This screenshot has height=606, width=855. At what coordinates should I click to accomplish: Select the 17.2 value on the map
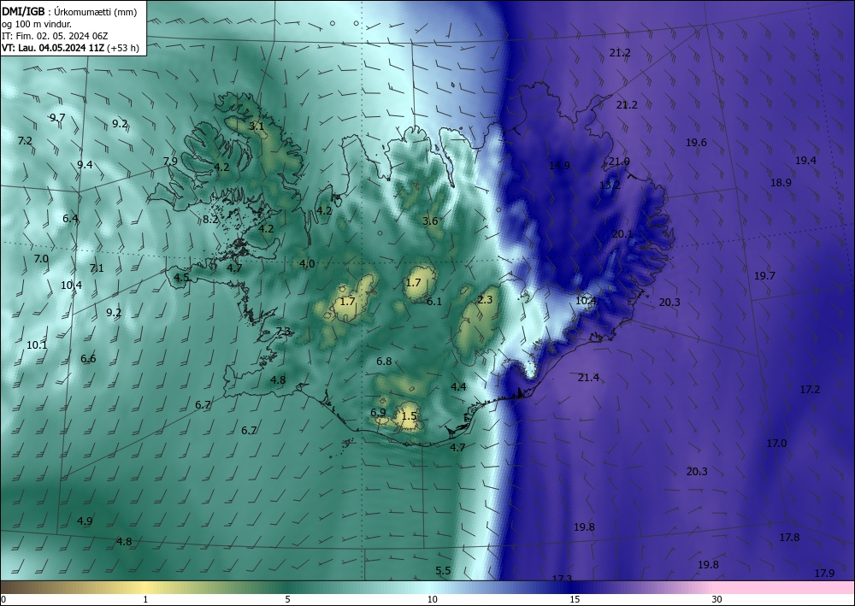click(810, 390)
